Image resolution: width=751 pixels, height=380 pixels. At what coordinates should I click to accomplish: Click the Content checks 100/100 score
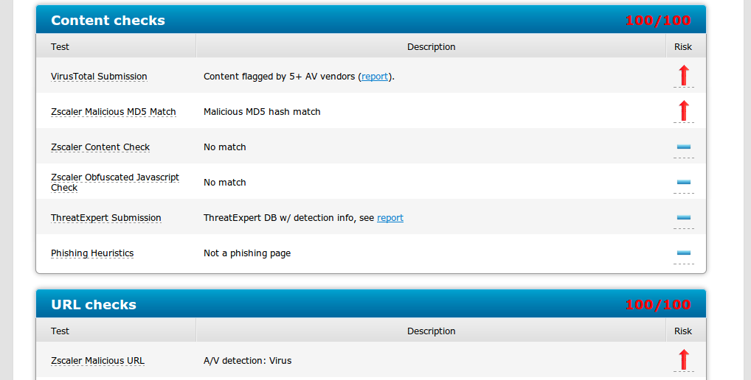coord(657,21)
